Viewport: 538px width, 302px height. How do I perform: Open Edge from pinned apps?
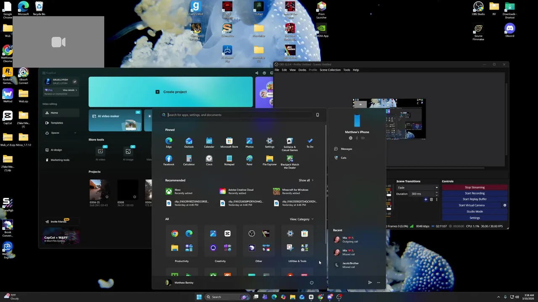pyautogui.click(x=169, y=143)
